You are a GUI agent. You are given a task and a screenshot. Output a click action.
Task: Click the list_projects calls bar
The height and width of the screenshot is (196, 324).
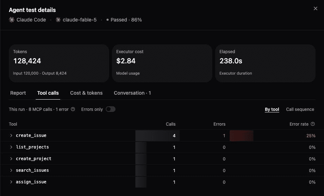[141, 147]
